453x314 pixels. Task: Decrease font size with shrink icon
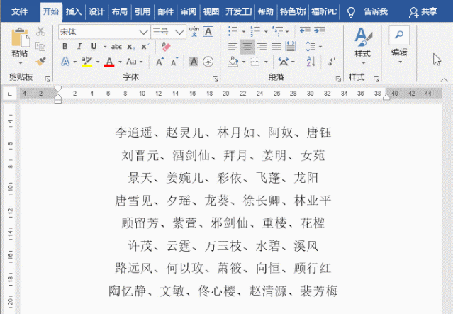coord(174,62)
